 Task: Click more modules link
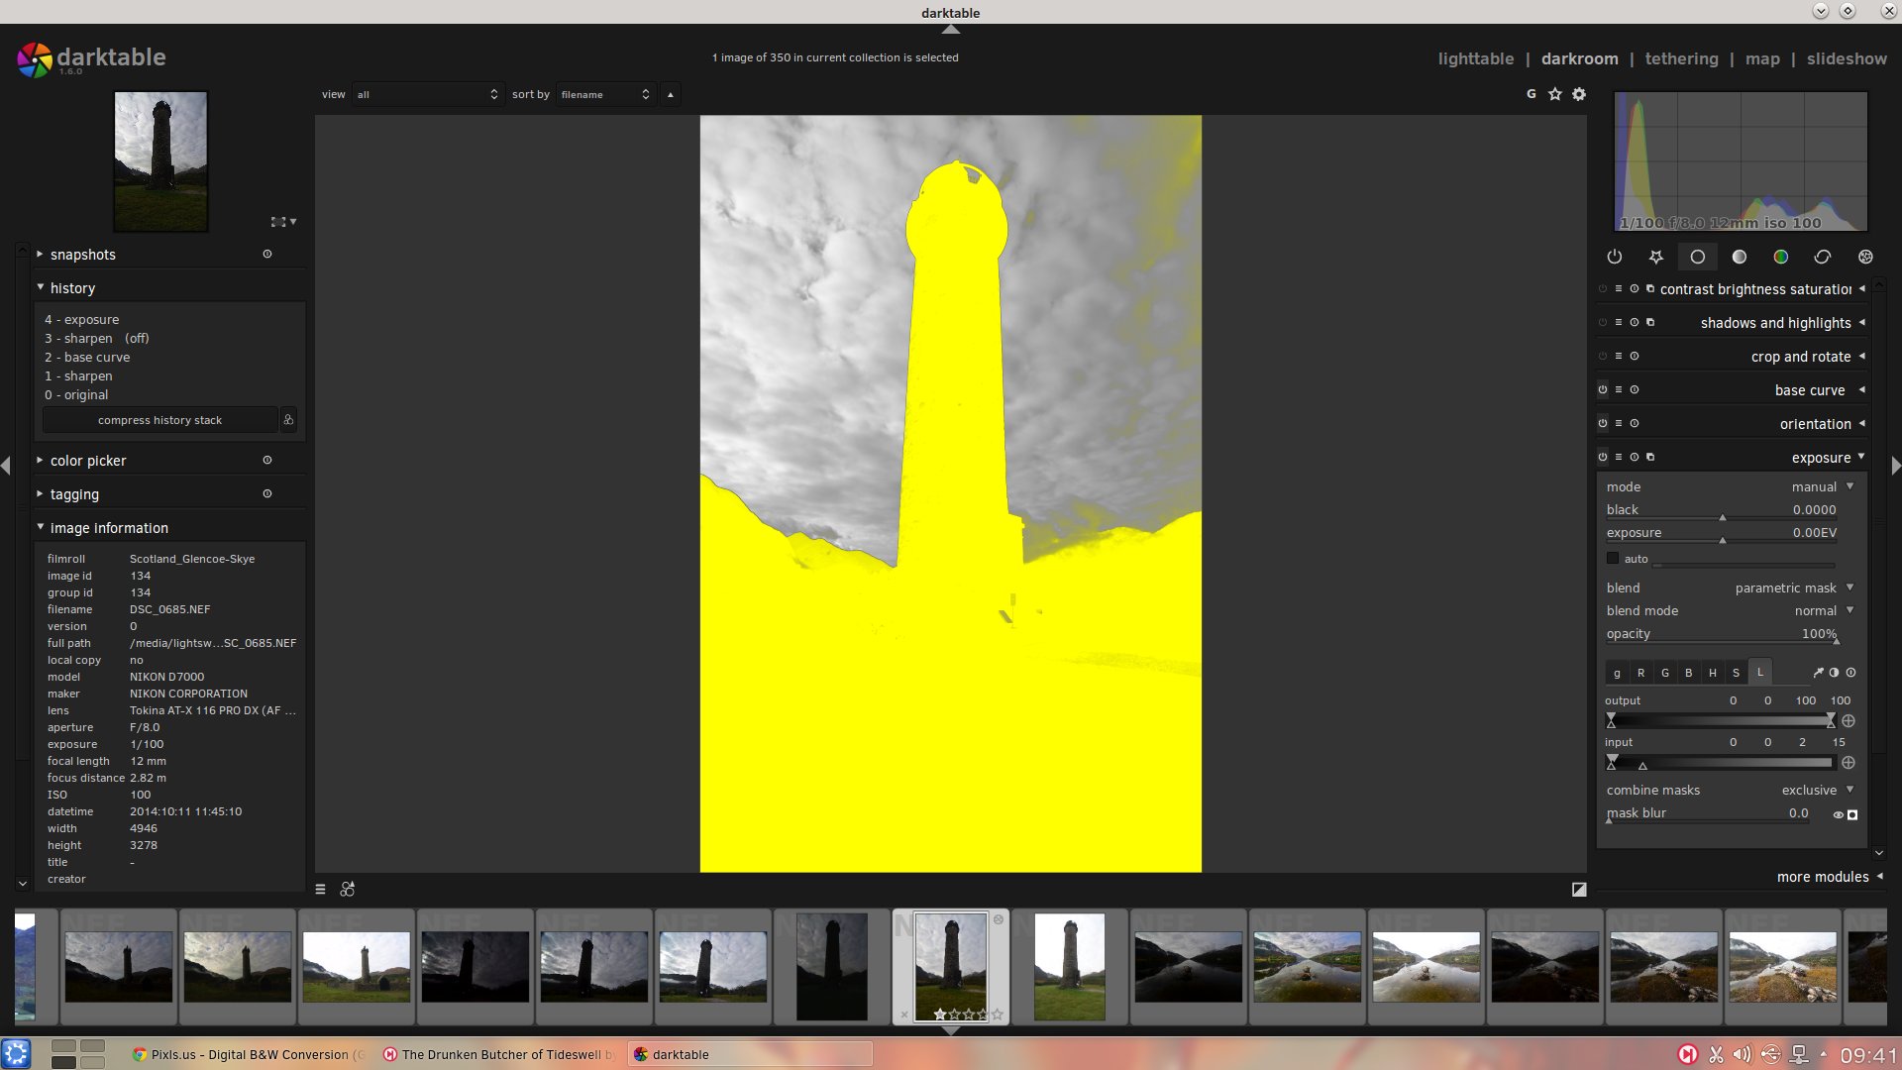(x=1822, y=877)
